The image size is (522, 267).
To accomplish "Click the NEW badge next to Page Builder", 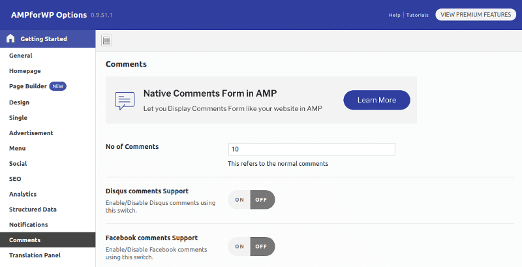I will [x=58, y=86].
